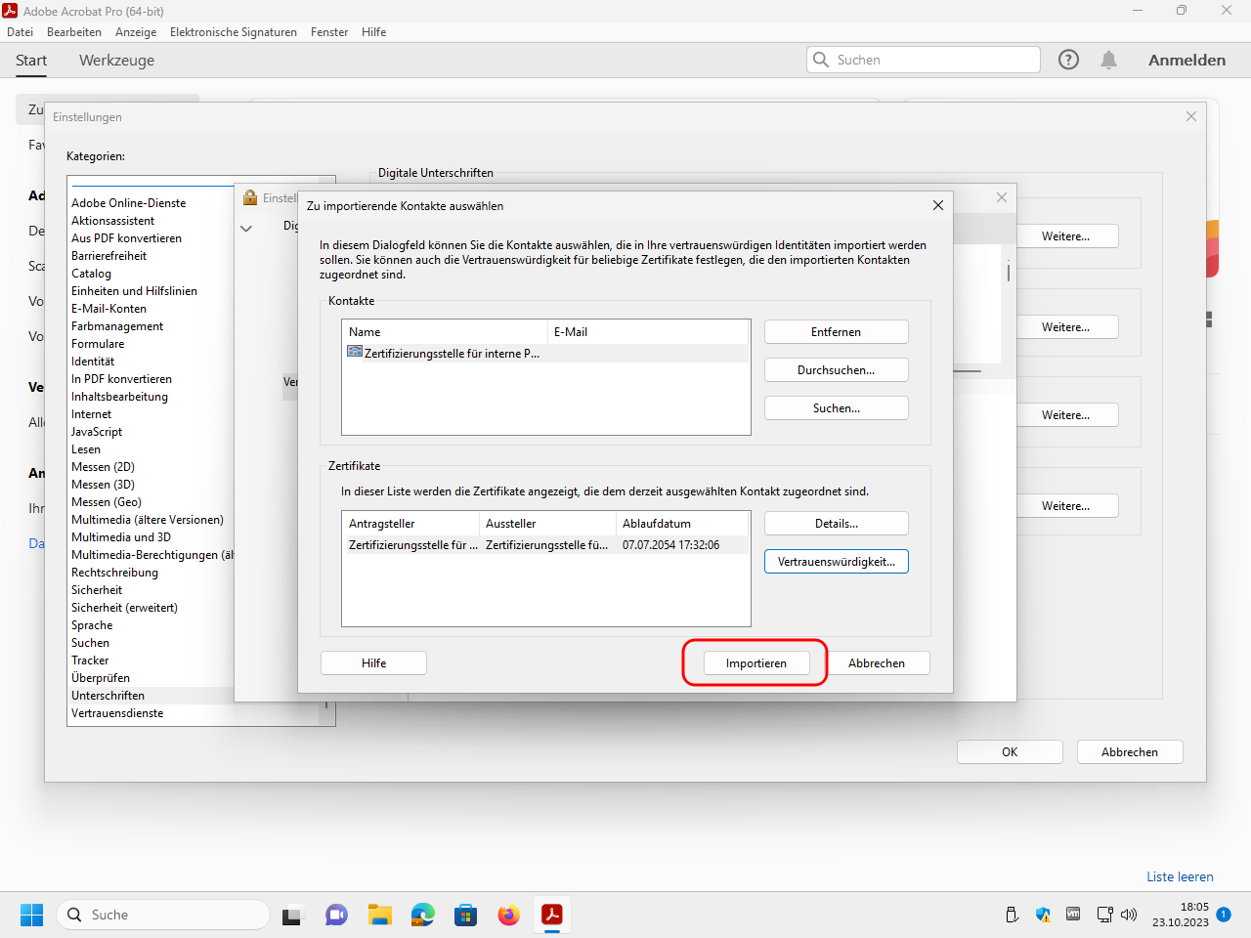Click the Liste leeren link
The height and width of the screenshot is (938, 1251).
(1180, 876)
